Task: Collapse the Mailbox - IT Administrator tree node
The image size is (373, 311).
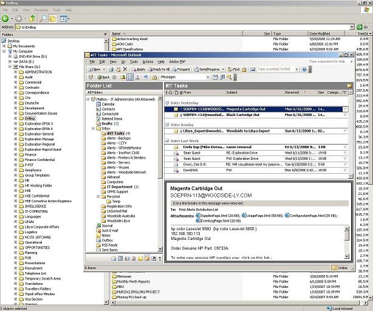Action: point(87,99)
